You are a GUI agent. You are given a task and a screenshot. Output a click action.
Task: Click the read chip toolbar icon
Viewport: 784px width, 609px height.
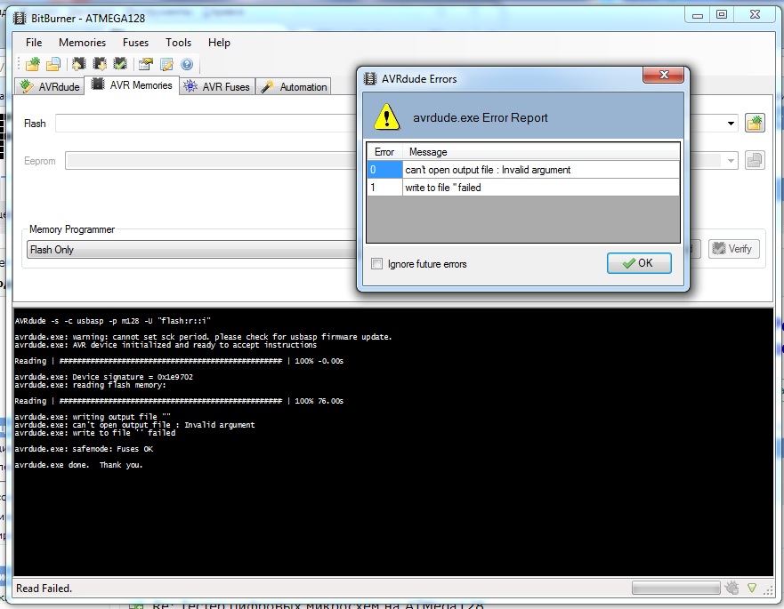[79, 64]
